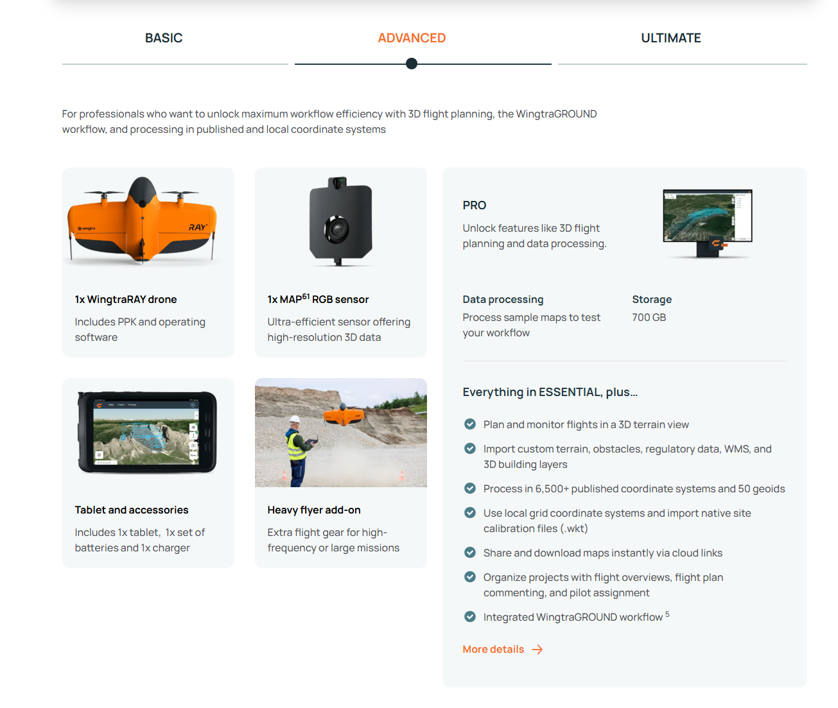
Task: Click checkmark icon beside 3D terrain view
Action: 470,424
